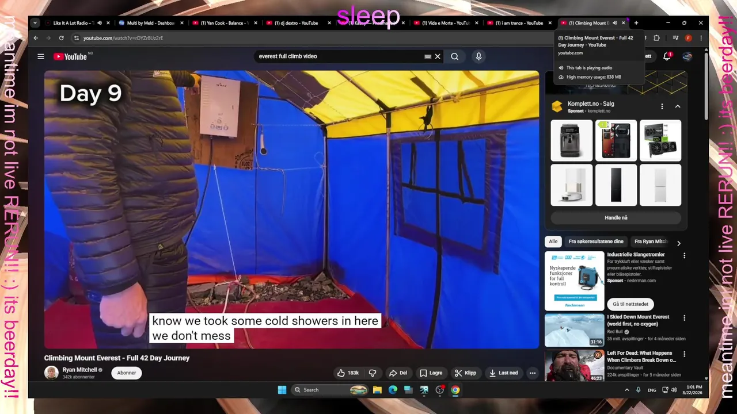The width and height of the screenshot is (737, 414).
Task: Switch to the Multi by Meld Dashboard tab
Action: coord(151,23)
